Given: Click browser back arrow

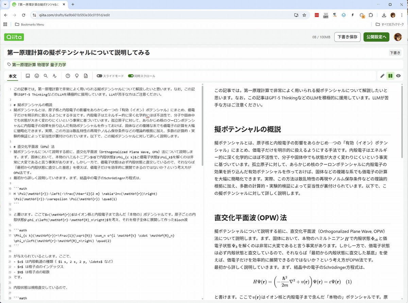Looking at the screenshot, I should click(6, 15).
